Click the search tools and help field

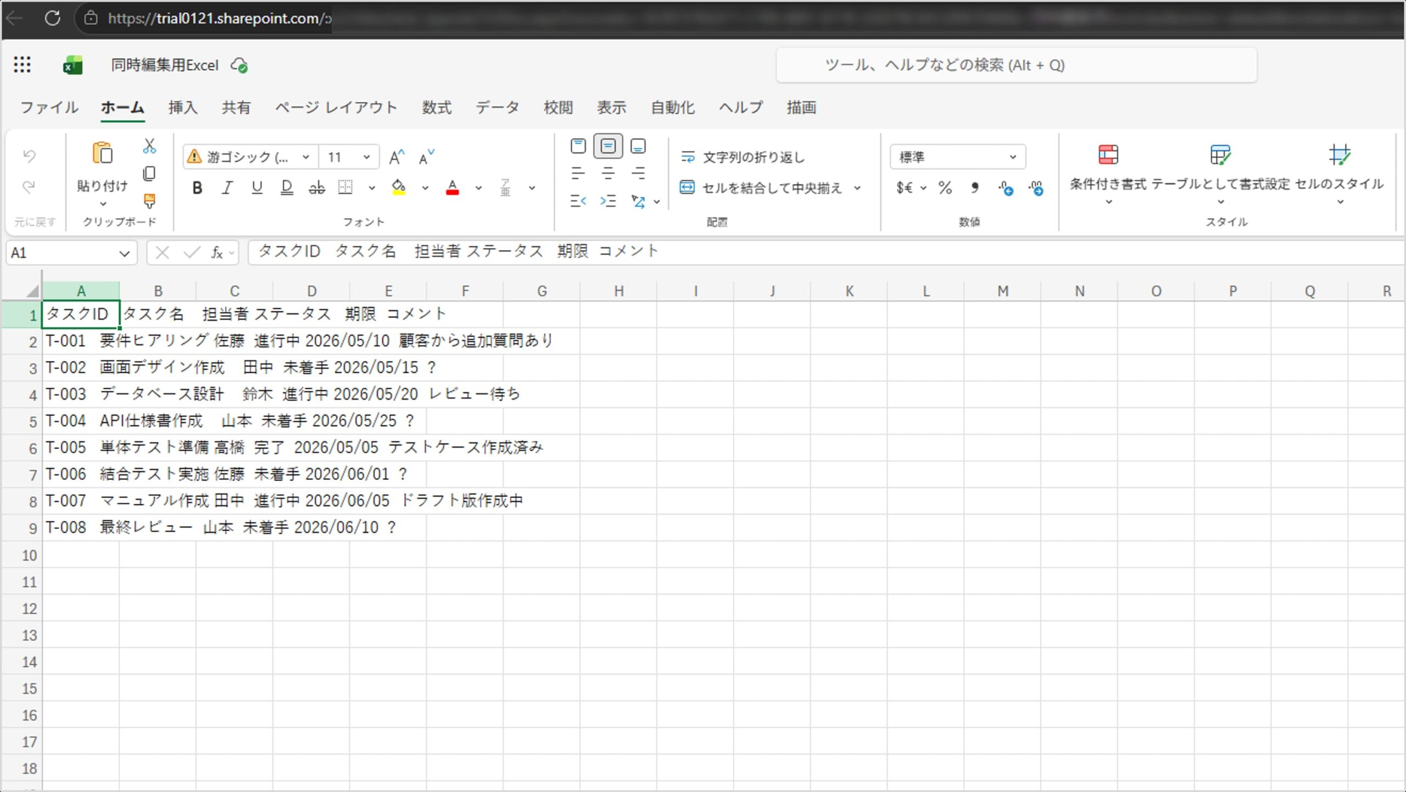tap(1016, 65)
